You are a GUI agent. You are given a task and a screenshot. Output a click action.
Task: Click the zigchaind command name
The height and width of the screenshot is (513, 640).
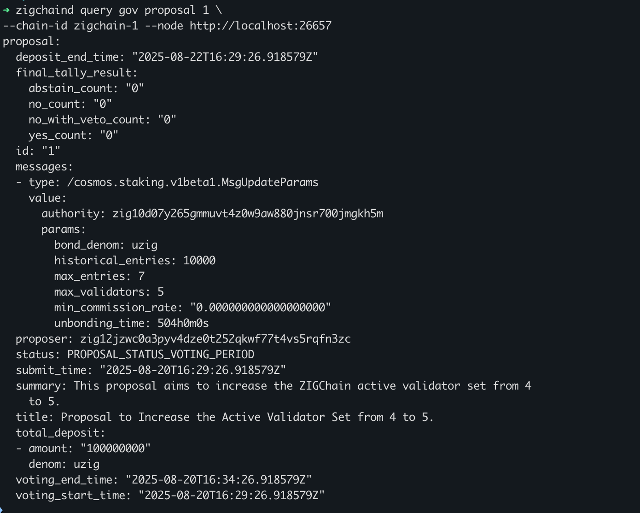45,10
